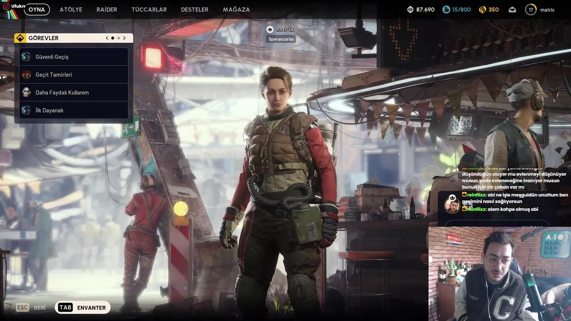Click the Güvenli Geçiş quest giver portrait
Screen dimensions: 571x321
pos(26,57)
